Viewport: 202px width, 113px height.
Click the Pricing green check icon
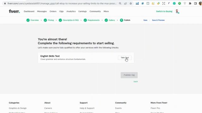[x=45, y=20]
